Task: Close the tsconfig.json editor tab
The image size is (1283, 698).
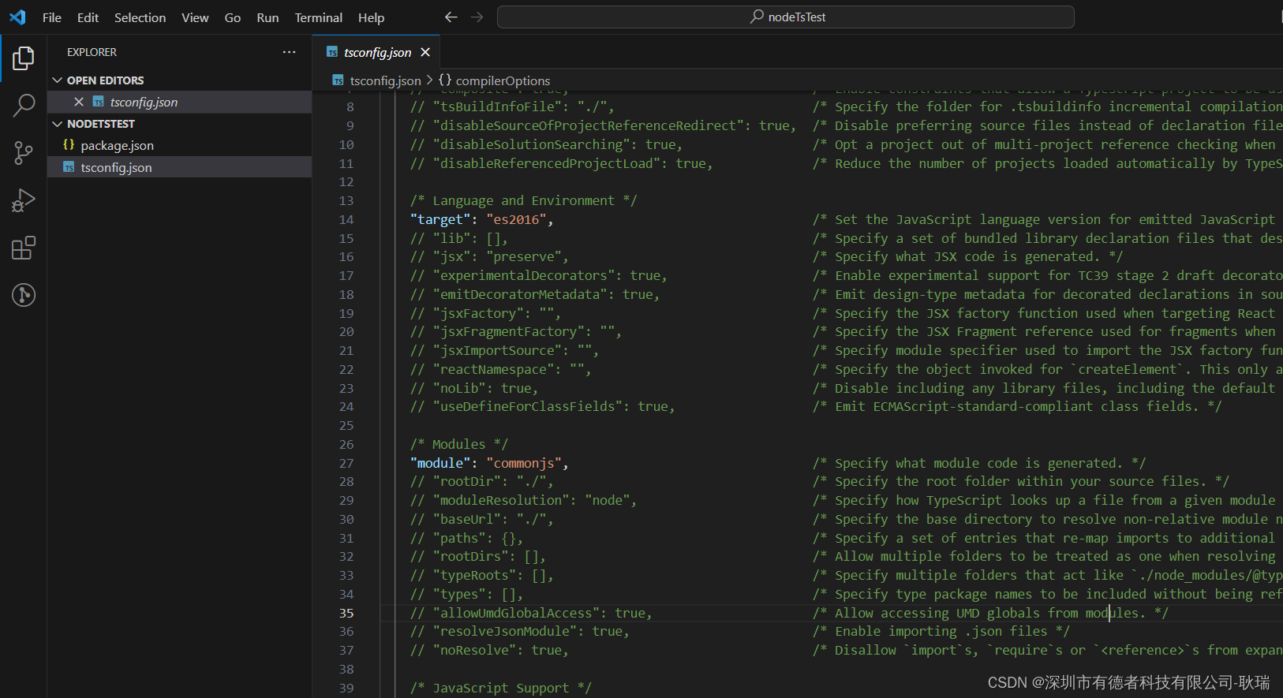Action: 425,52
